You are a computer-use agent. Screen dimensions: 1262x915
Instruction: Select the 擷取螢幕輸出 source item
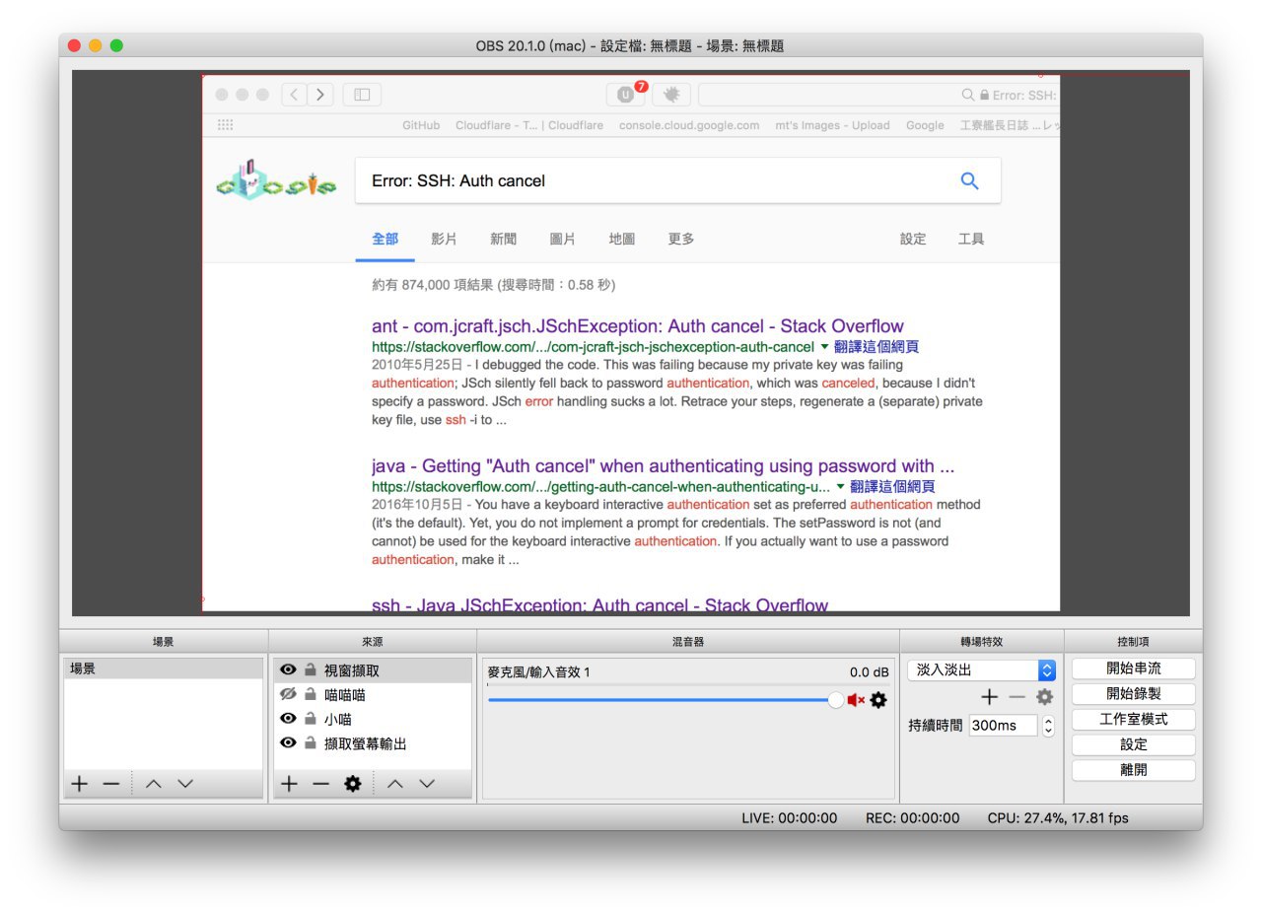click(365, 743)
